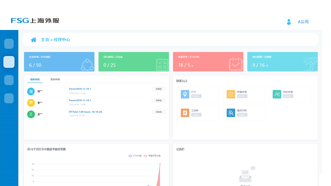
Task: Open 我的申请 quick entry icon
Action: [277, 94]
